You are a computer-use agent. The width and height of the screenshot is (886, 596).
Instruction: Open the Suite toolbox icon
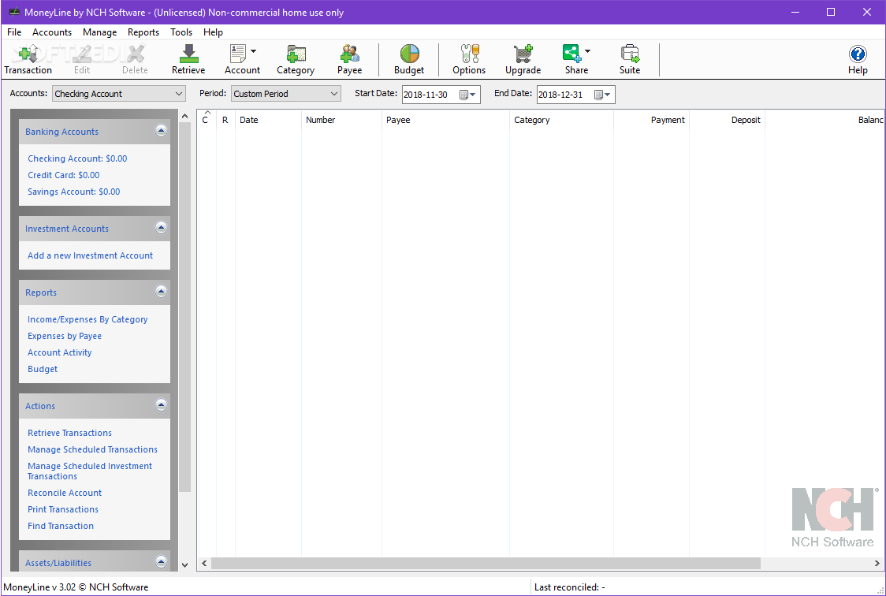pyautogui.click(x=630, y=54)
